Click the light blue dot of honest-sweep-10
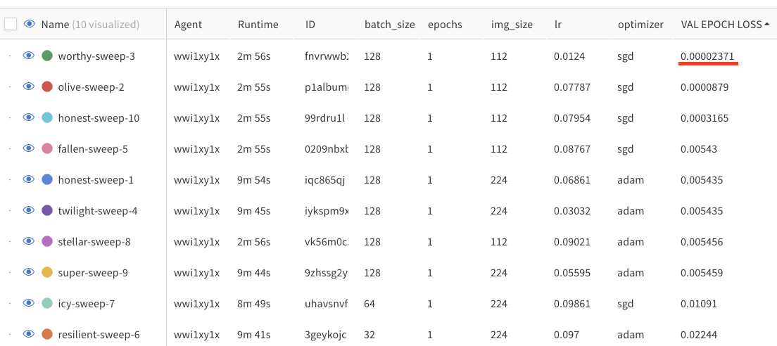777x346 pixels. (47, 118)
